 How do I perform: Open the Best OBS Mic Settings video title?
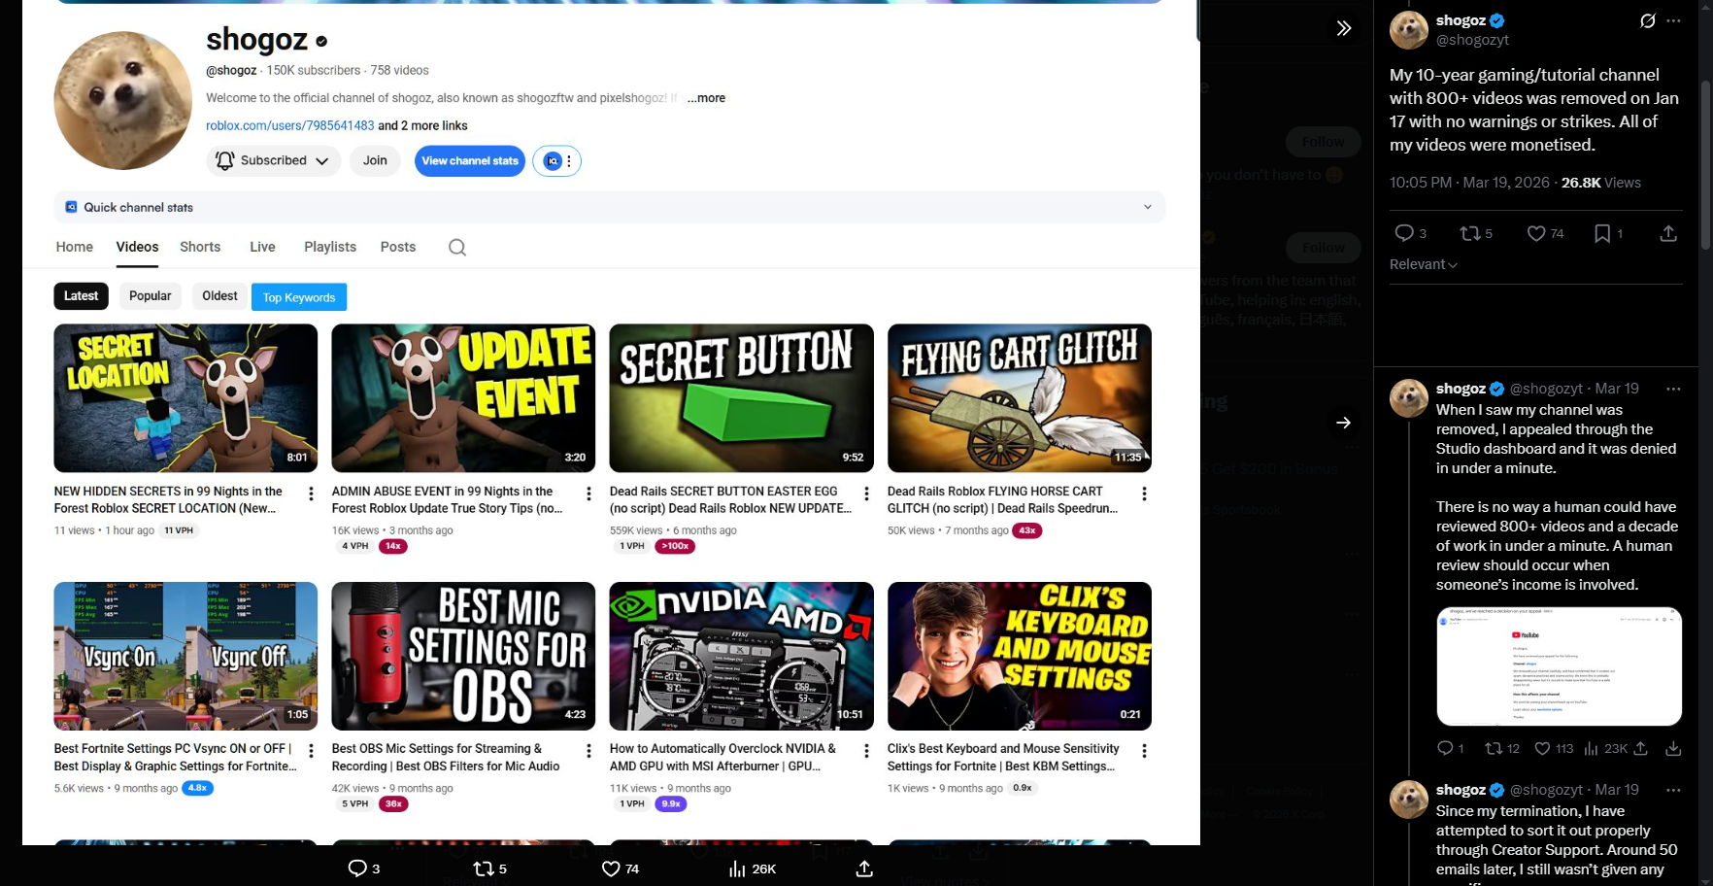(446, 758)
